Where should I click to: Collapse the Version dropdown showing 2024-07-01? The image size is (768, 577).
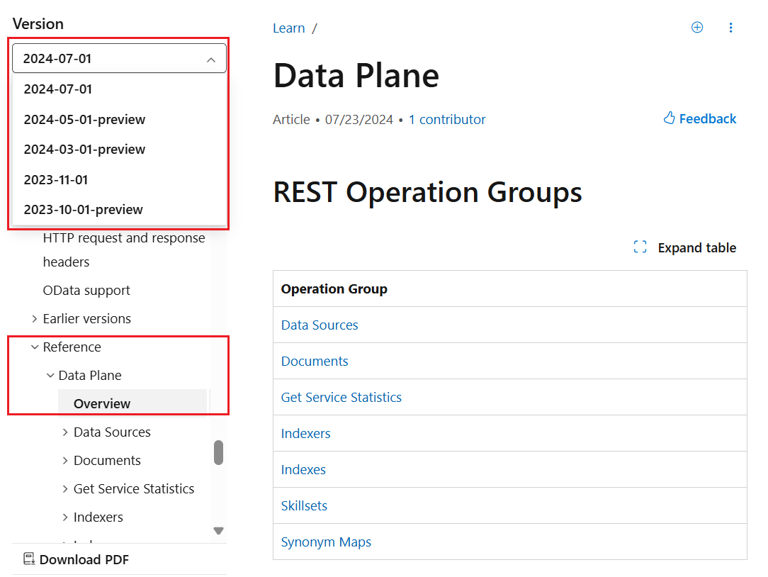tap(119, 58)
